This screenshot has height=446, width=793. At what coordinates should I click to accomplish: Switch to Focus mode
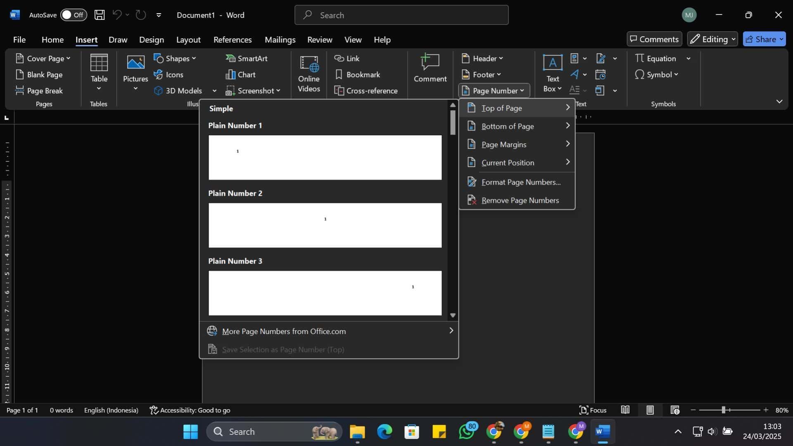coord(593,410)
